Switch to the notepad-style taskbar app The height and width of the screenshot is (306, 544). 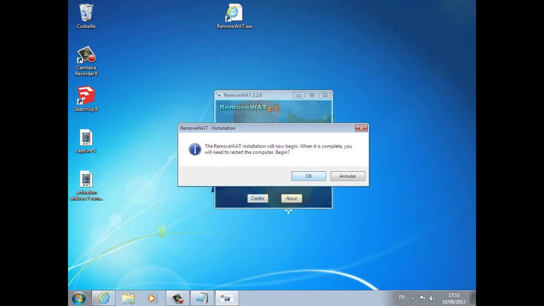point(202,298)
